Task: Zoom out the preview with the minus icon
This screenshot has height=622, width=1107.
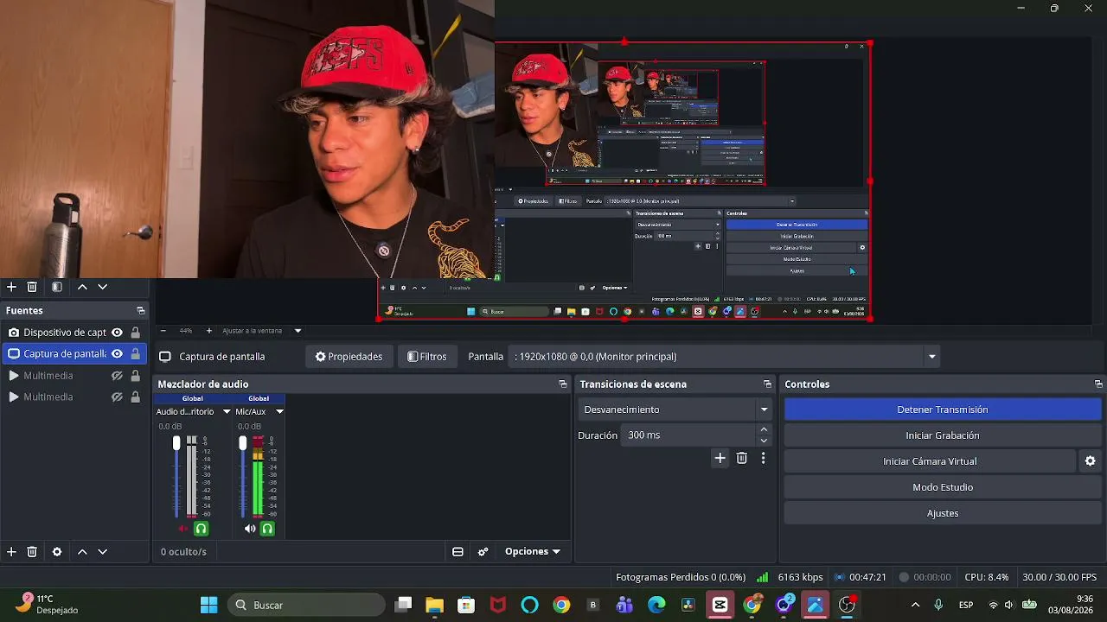Action: [163, 331]
